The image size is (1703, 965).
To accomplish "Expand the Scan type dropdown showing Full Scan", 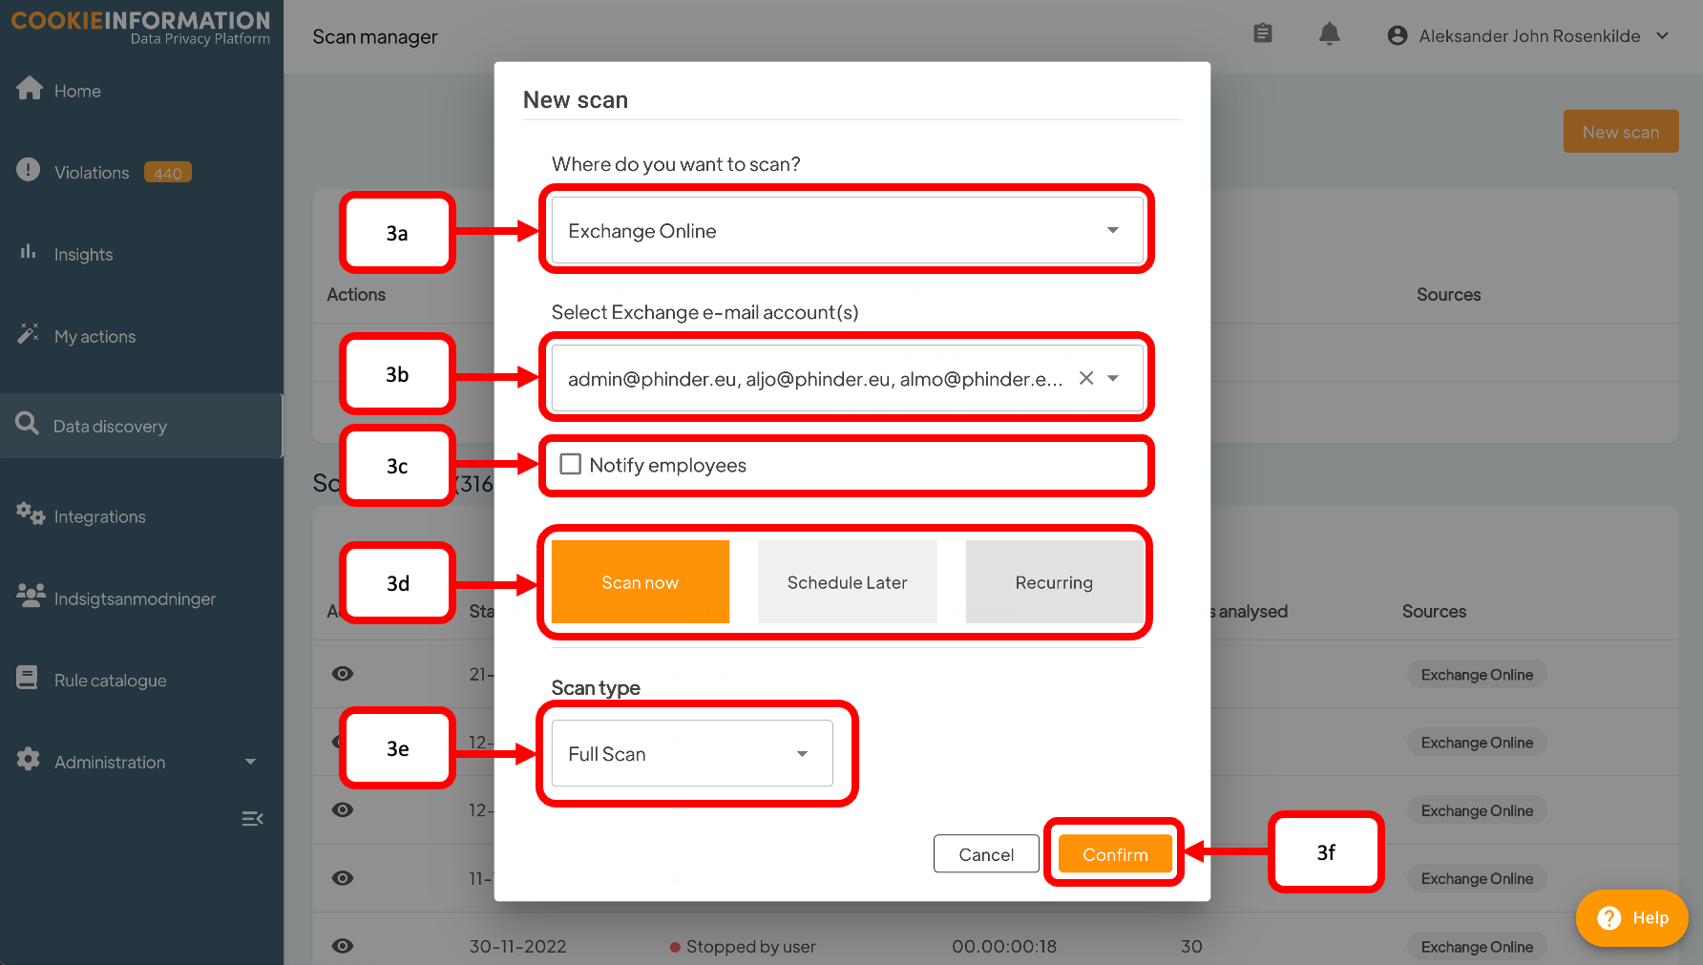I will tap(692, 754).
